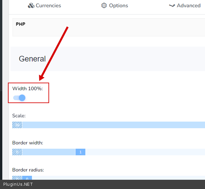Click the empty Border width track right of handle
Viewport: 205px width, 189px height.
click(145, 152)
